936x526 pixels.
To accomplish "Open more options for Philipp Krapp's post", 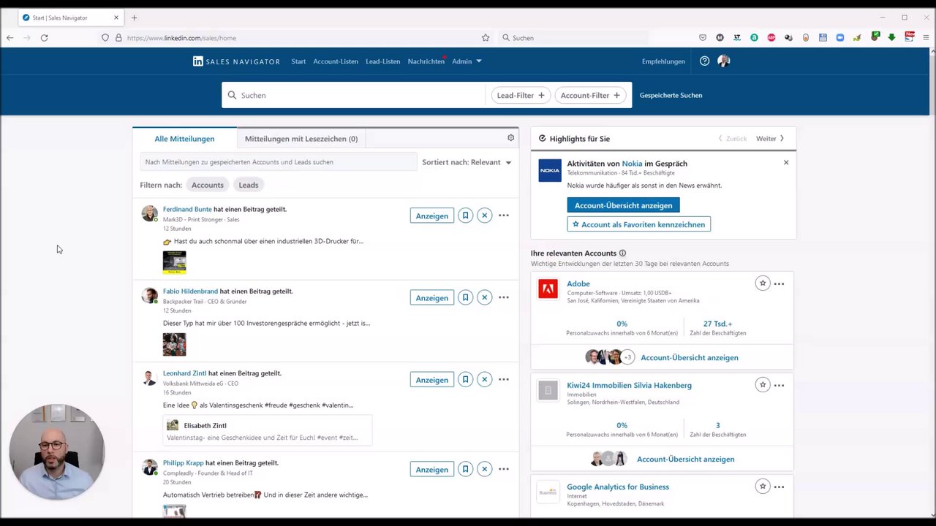I will tap(504, 469).
